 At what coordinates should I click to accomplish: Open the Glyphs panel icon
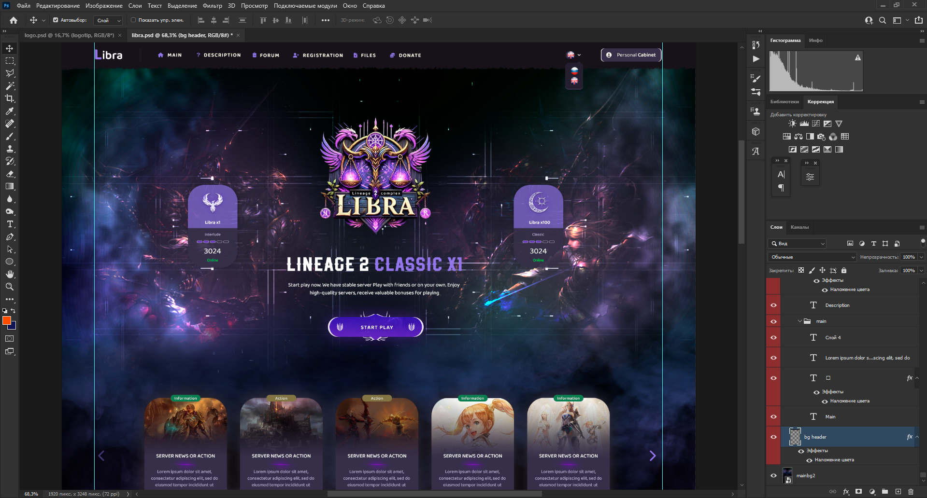(x=756, y=151)
